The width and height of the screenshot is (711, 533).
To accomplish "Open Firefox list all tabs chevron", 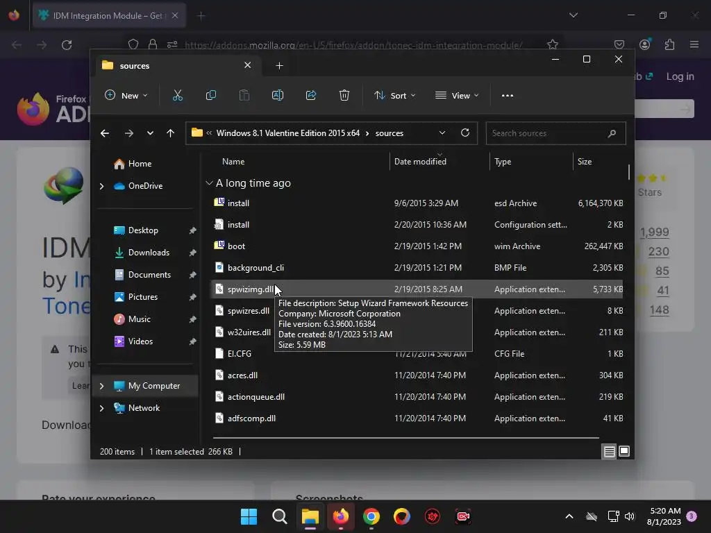I will click(x=573, y=15).
